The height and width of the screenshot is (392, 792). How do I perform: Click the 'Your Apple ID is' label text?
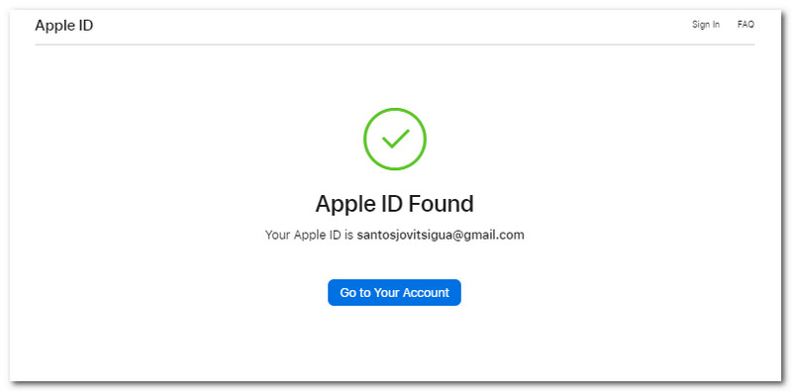(x=309, y=235)
